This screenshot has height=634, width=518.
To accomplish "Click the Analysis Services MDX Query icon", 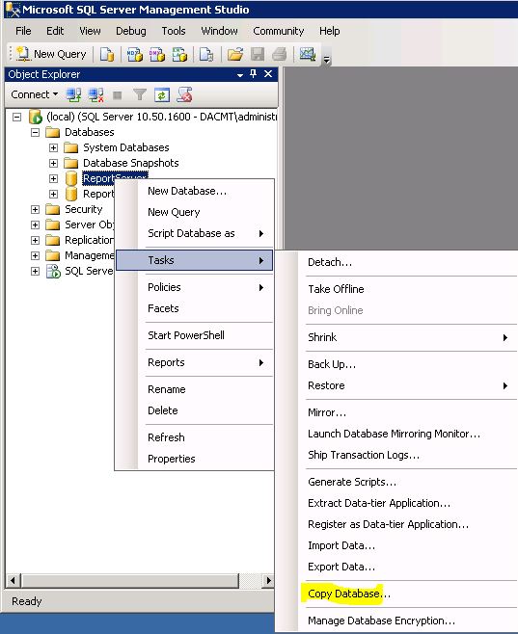I will coord(135,54).
